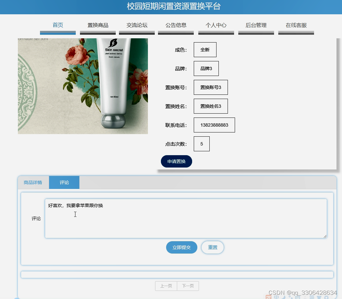Click the Skin Secret product image
Screen dimensions: 342x299
83,86
